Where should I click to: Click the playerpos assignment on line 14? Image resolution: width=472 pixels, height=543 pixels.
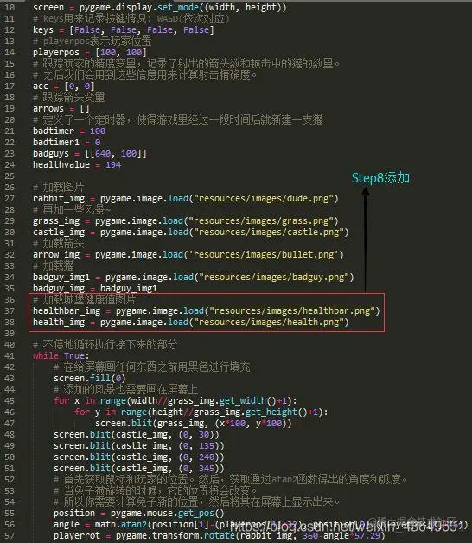coord(90,52)
